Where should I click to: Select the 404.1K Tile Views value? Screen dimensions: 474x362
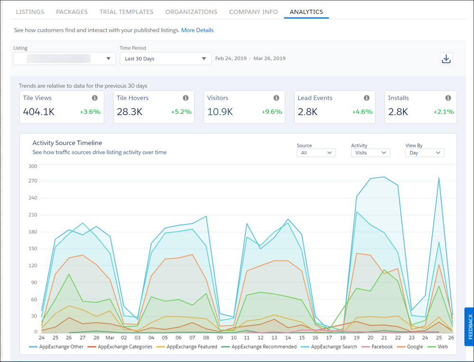39,112
